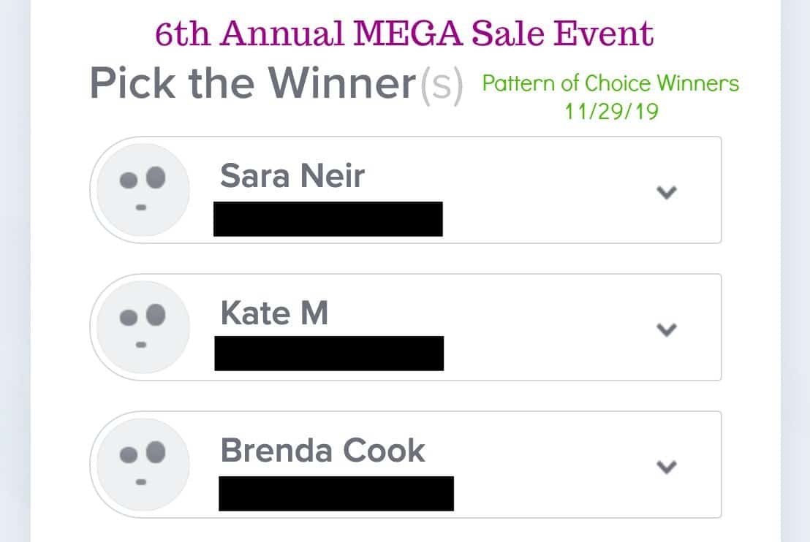Click empty space in Kate M's winner card
The width and height of the screenshot is (810, 542).
[x=542, y=327]
